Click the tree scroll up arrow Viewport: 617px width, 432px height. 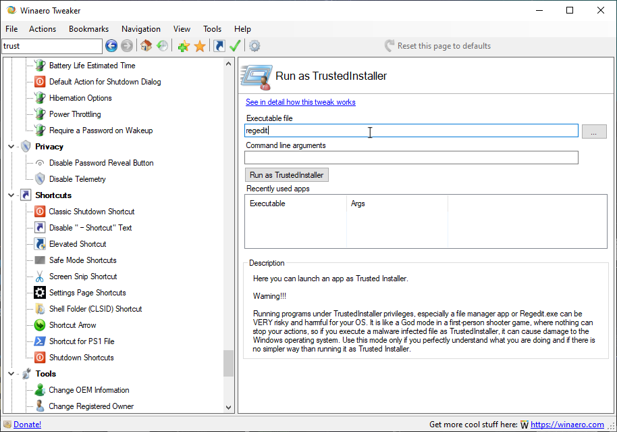[229, 64]
